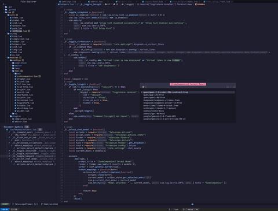Jump to _G._toggle_inlayhint symbol

[x=25, y=151]
